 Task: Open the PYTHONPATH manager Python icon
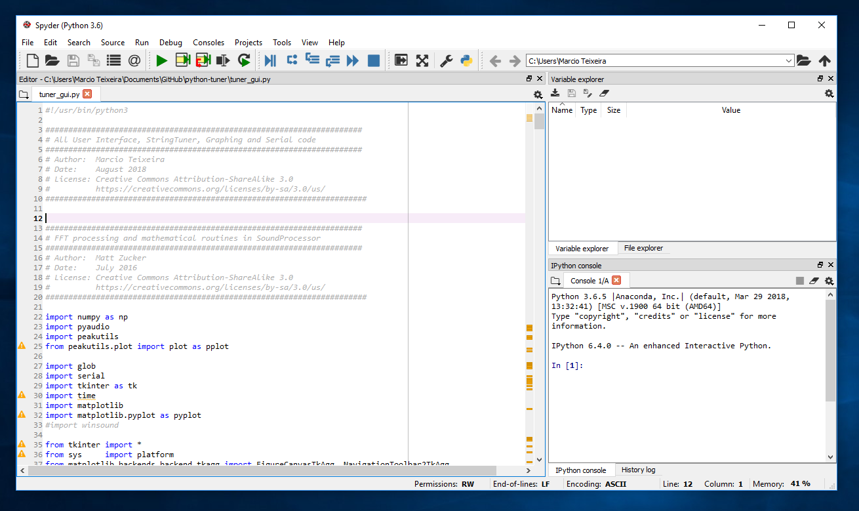[x=466, y=61]
